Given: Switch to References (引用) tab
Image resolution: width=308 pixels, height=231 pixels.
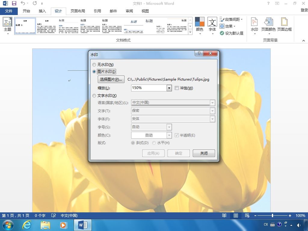Looking at the screenshot, I should pos(97,11).
